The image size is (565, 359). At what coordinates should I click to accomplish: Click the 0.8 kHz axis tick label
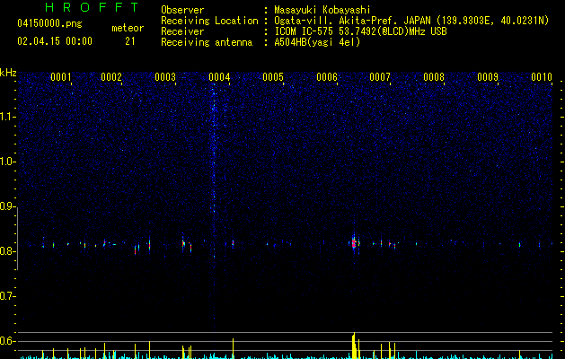[8, 251]
